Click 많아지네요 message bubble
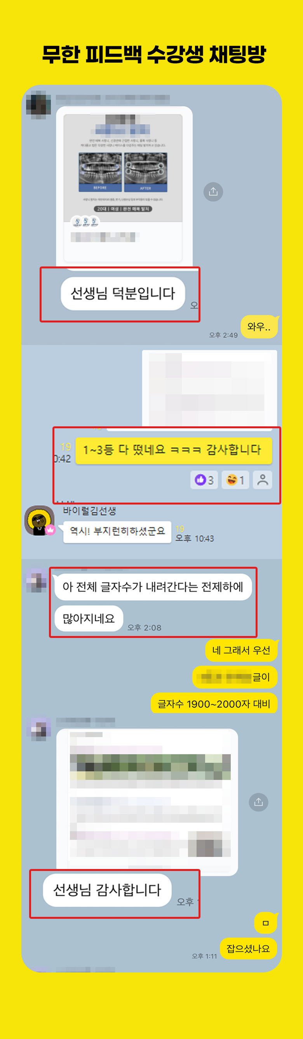Screen dimensions: 303x1039 pyautogui.click(x=89, y=618)
